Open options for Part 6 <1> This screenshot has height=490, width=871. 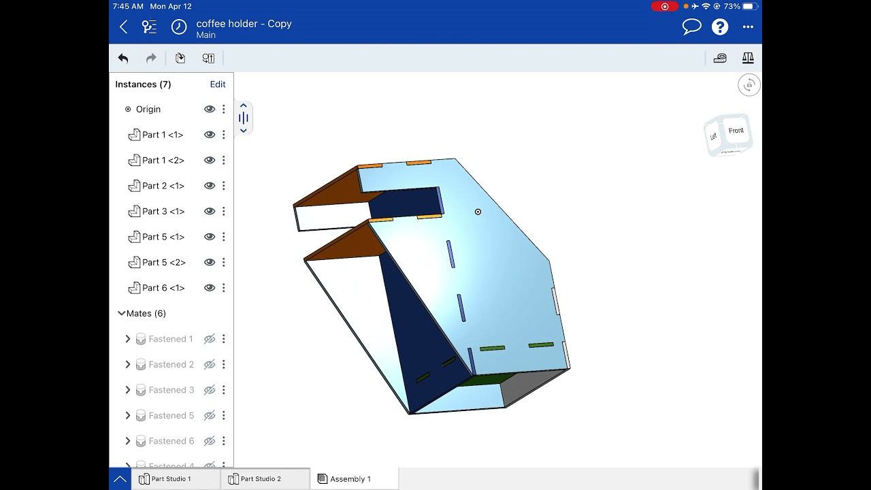coord(223,288)
